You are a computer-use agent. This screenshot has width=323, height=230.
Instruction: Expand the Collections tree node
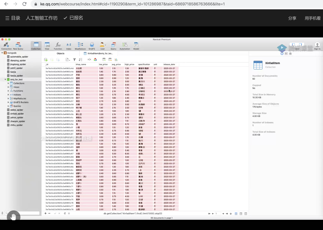[8, 83]
